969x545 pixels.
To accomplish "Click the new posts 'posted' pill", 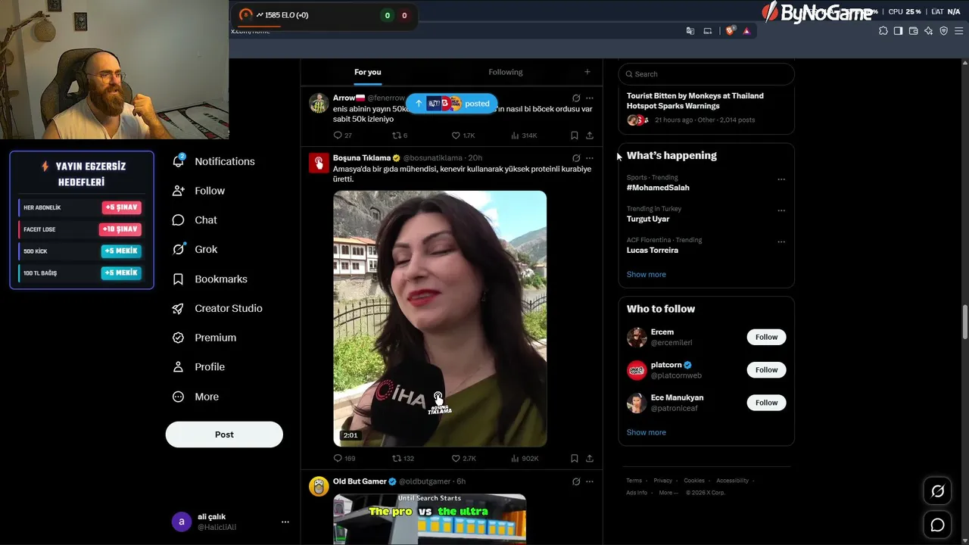I will pyautogui.click(x=452, y=104).
